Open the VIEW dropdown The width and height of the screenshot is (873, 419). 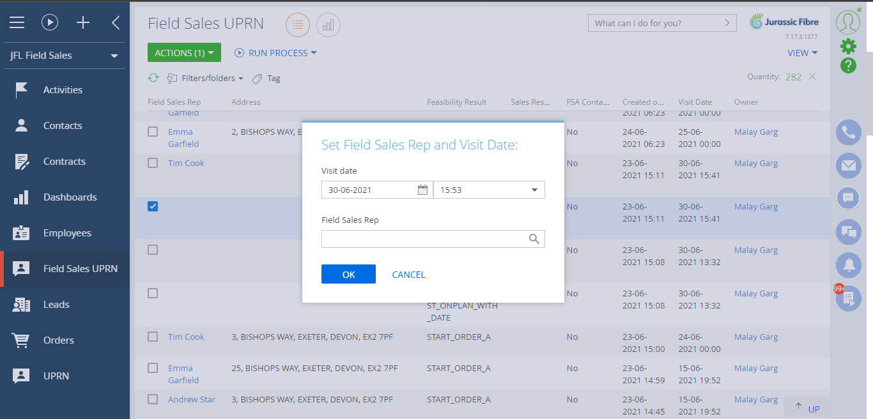click(803, 53)
